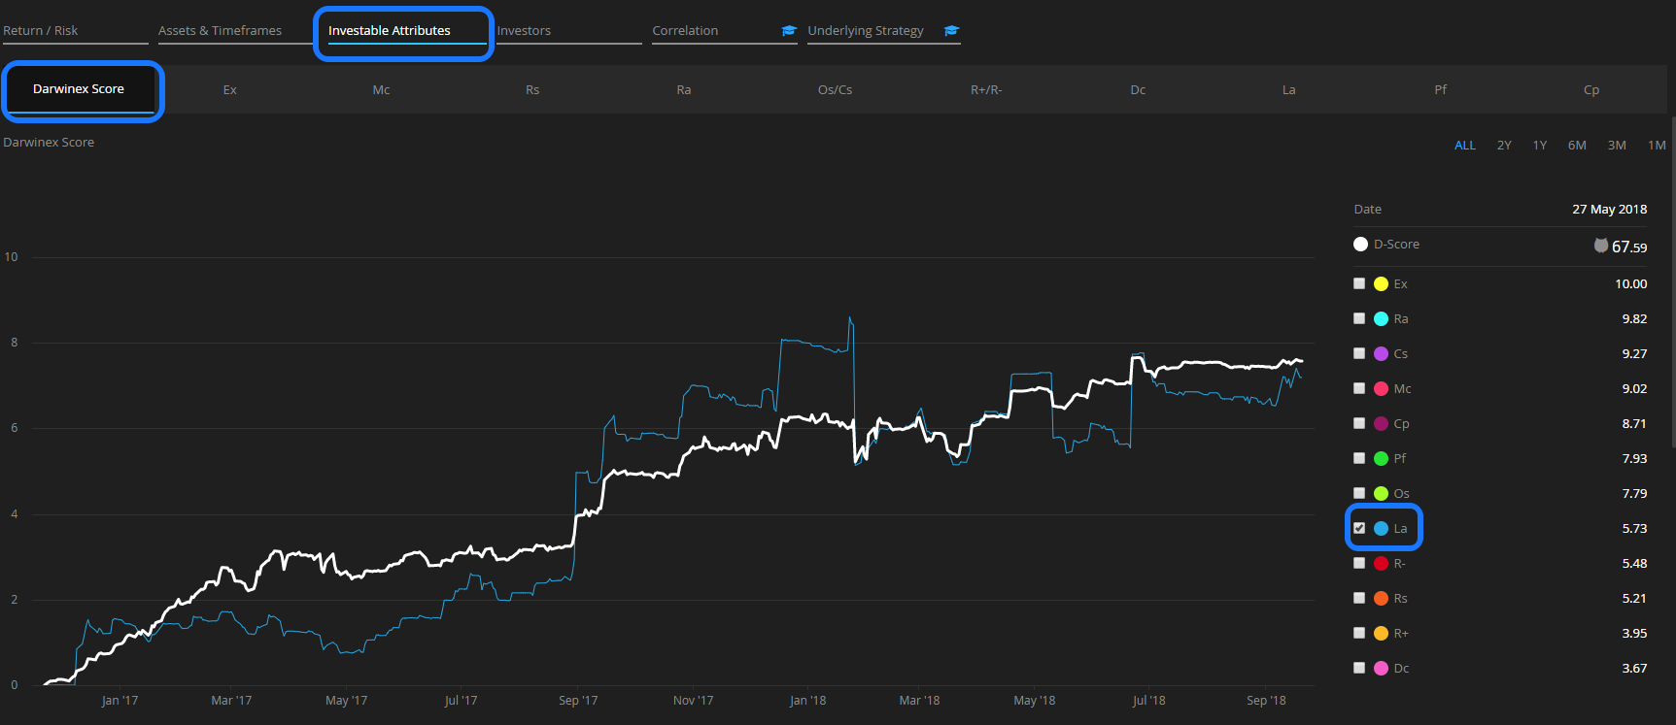Open the Cp attribute sub-tab
Screen dimensions: 1676x725
tap(1591, 89)
